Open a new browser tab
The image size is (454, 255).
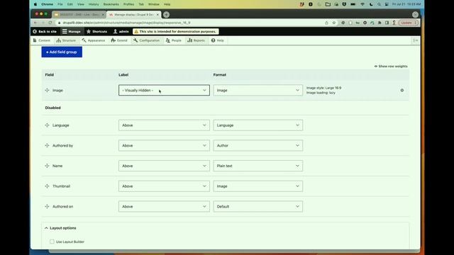coord(166,14)
